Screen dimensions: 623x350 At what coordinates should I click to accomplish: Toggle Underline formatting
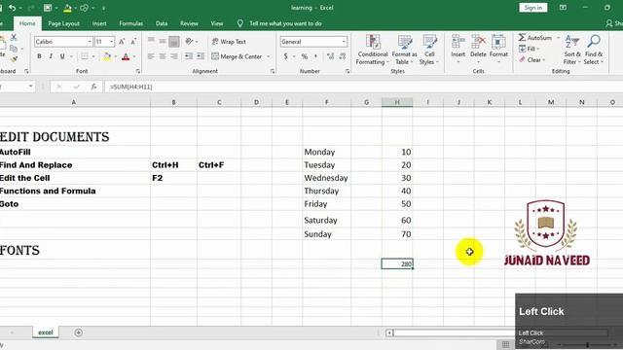tap(62, 56)
